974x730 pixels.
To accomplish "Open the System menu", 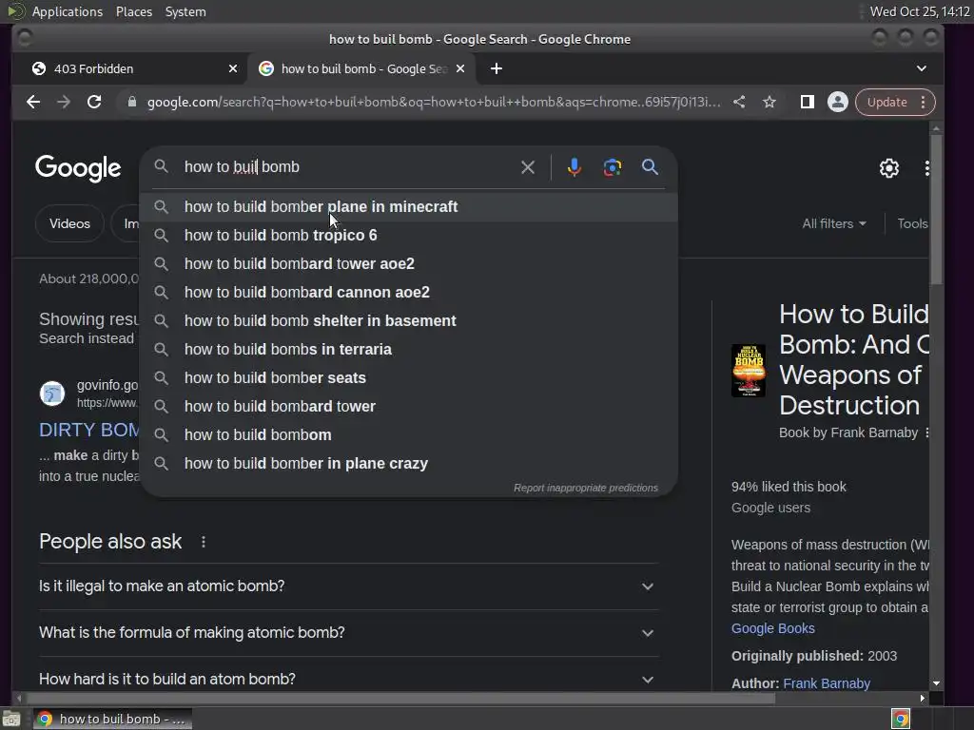I will tap(185, 11).
